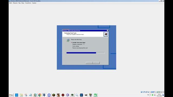
Task: Click the USB devices status icon
Action: click(x=148, y=92)
